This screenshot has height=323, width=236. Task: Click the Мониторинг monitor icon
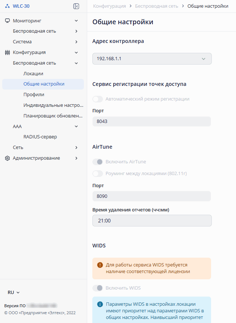point(7,21)
